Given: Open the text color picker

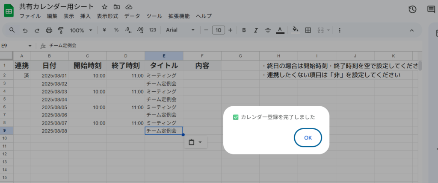Looking at the screenshot, I should (x=280, y=30).
